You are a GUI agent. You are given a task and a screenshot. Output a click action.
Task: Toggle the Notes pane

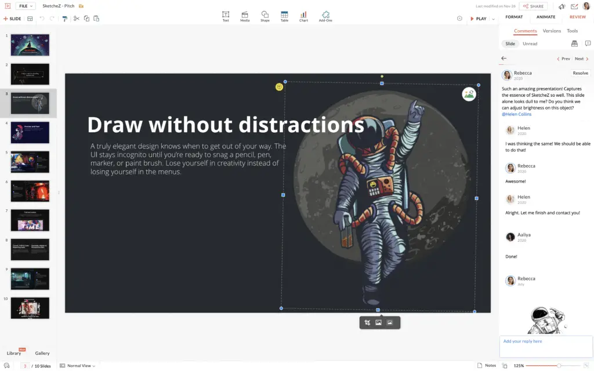point(487,365)
